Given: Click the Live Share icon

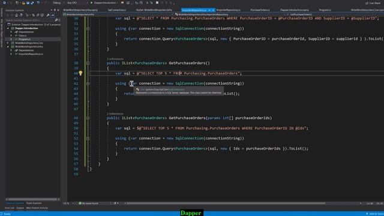Looking at the screenshot, I should 367,3.
